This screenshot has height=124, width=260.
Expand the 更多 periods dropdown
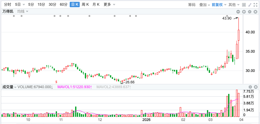(x=109, y=5)
